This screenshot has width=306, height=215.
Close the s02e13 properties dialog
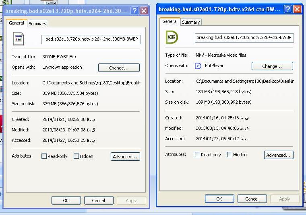coord(144,10)
